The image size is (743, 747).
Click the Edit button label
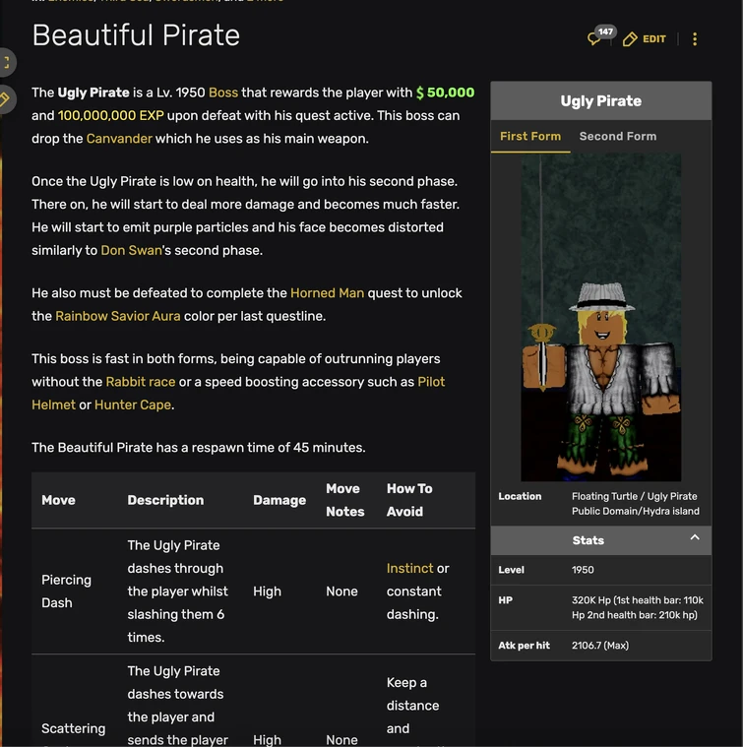(654, 39)
